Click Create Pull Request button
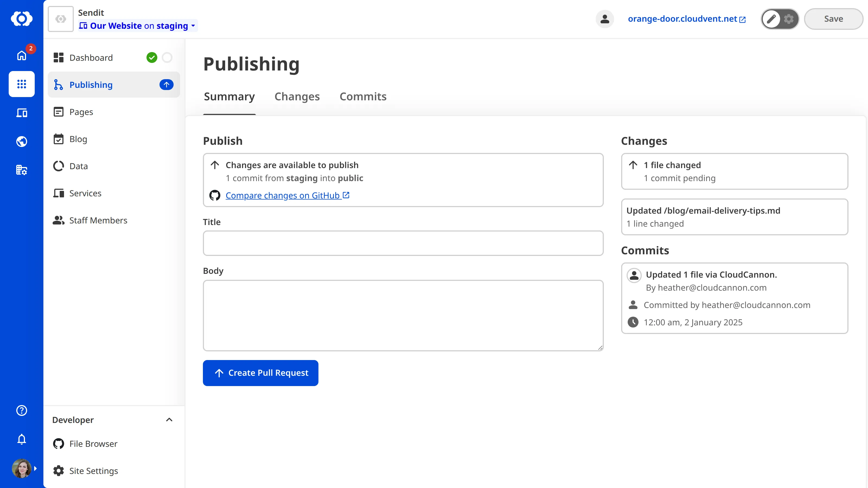 click(x=260, y=373)
